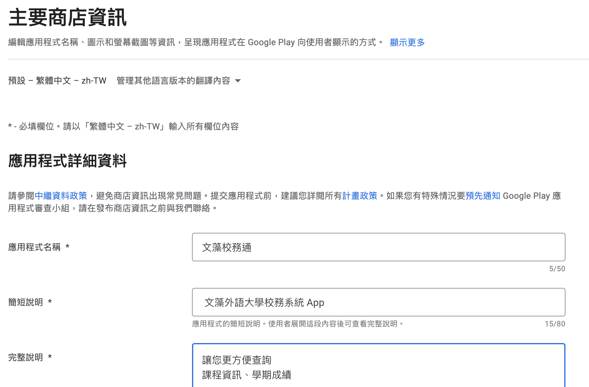
Task: Follow the 預先通知 link
Action: [482, 196]
